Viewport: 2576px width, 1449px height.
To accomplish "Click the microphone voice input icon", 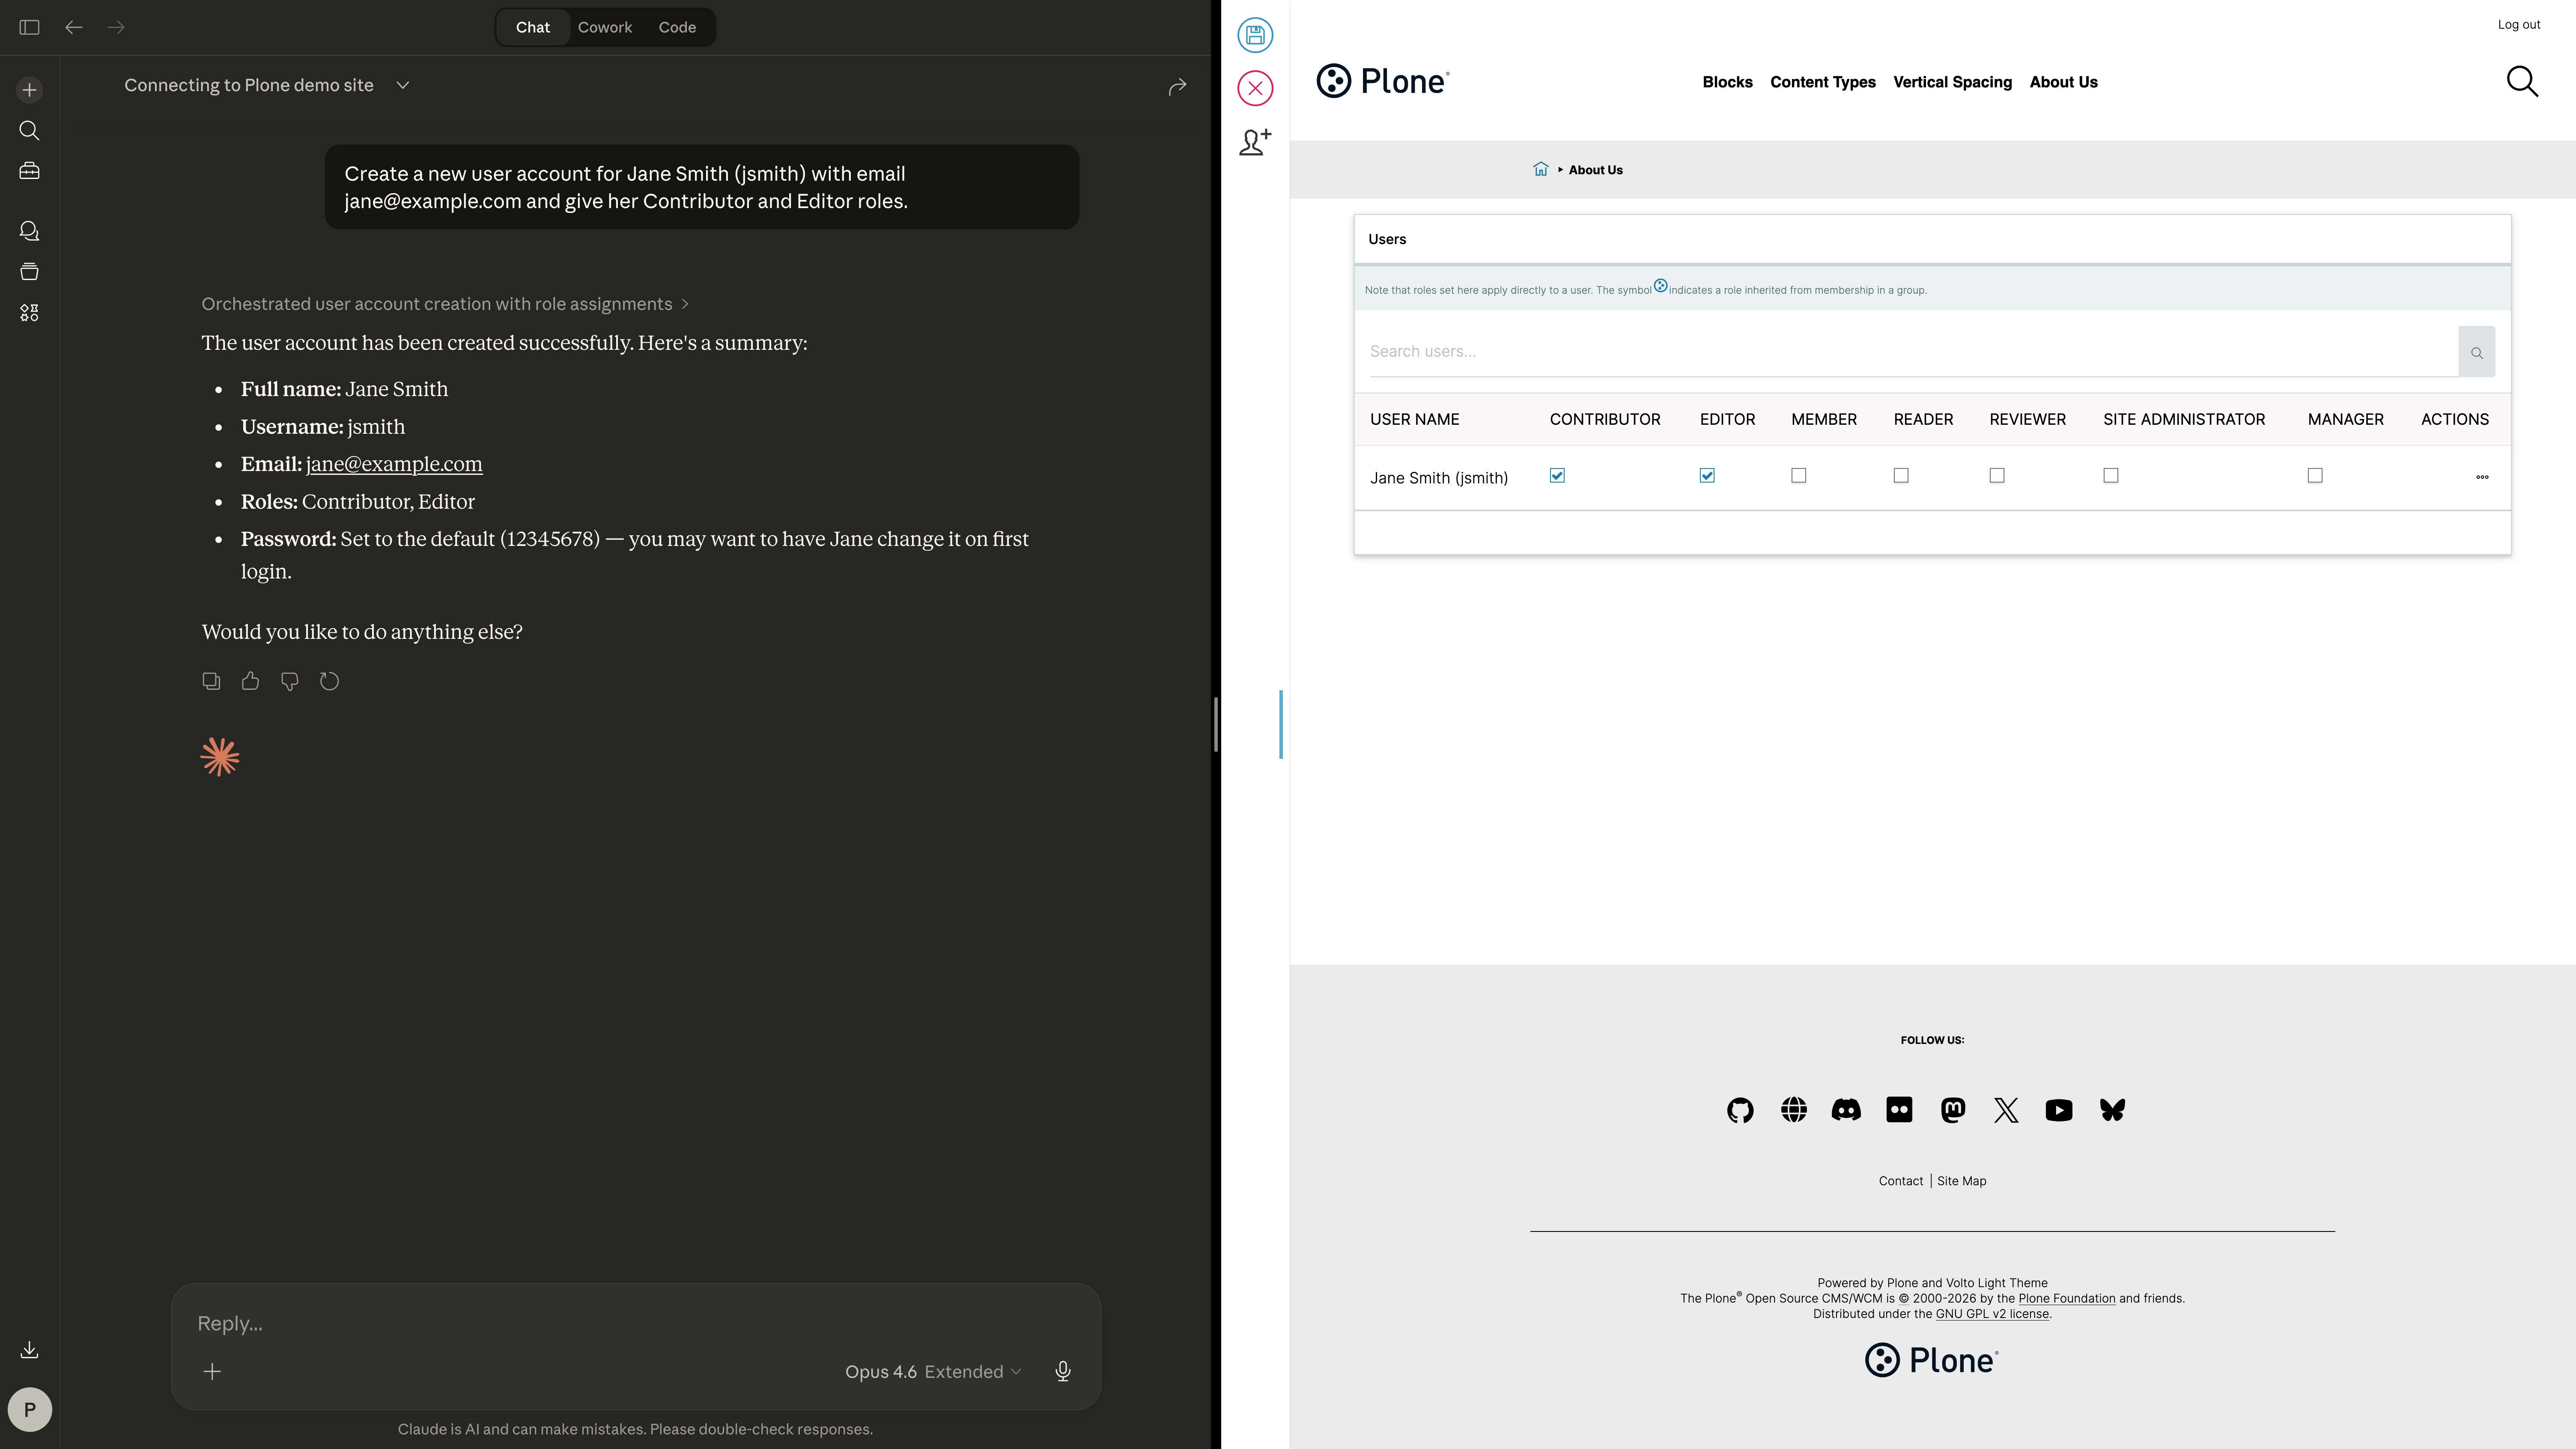I will [1063, 1371].
